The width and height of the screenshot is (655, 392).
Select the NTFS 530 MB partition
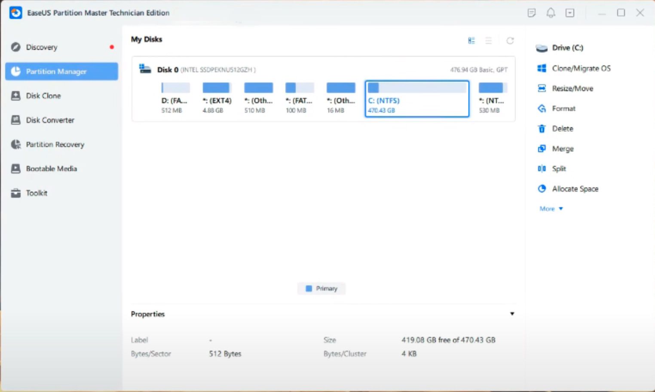coord(493,98)
